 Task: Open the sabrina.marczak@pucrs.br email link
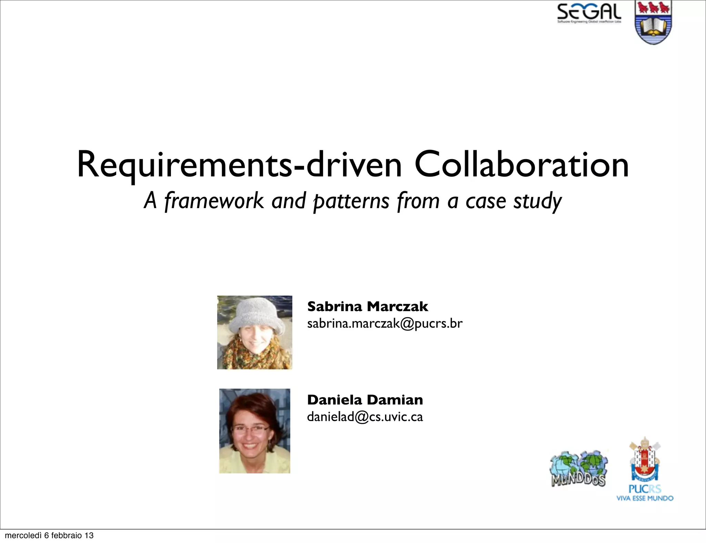coord(384,324)
